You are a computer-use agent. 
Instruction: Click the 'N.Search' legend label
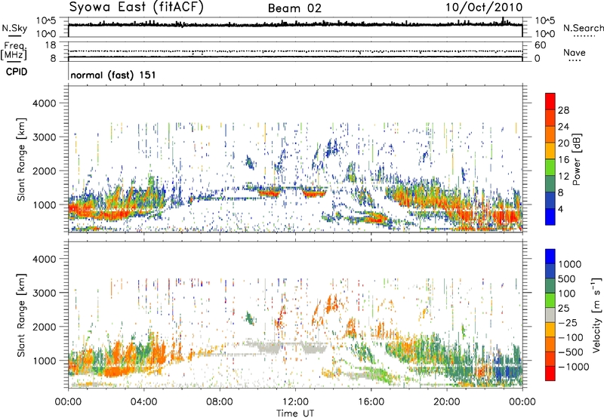pyautogui.click(x=583, y=28)
